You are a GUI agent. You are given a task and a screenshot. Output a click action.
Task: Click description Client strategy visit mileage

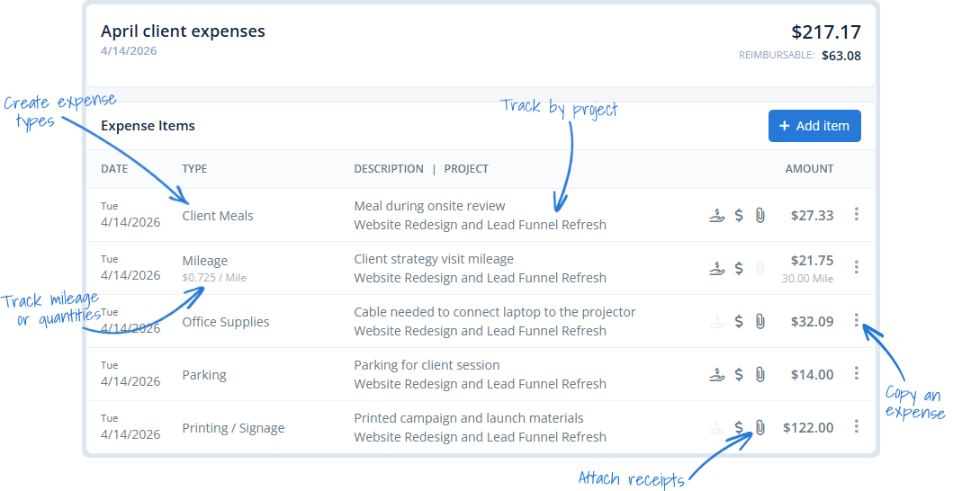[434, 259]
